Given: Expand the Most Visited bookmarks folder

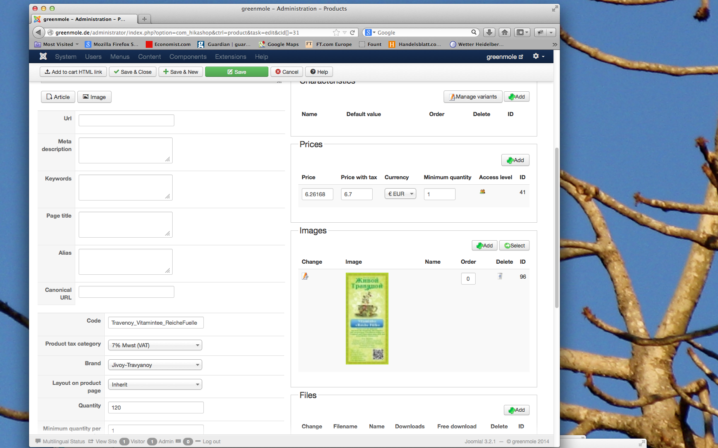Looking at the screenshot, I should pos(57,44).
